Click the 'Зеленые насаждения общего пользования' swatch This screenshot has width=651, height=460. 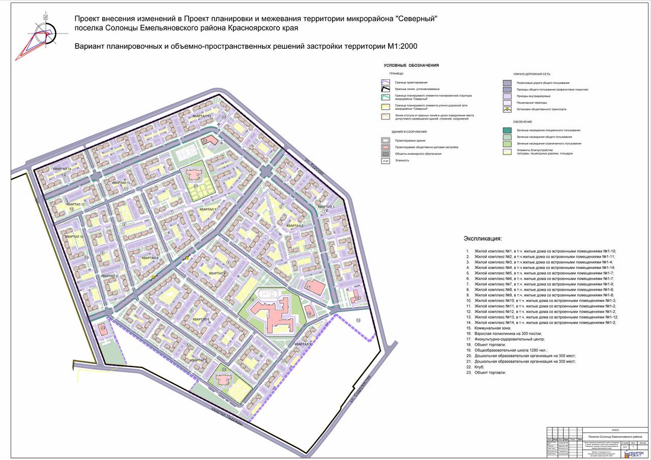click(507, 137)
